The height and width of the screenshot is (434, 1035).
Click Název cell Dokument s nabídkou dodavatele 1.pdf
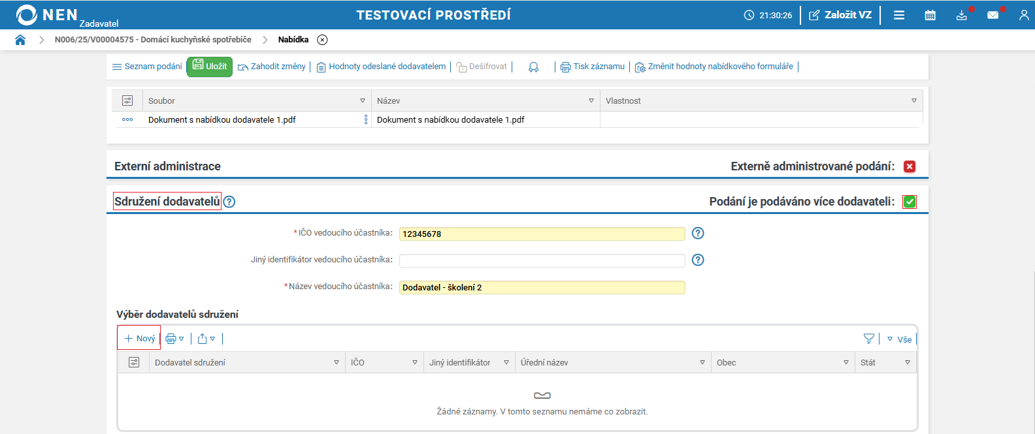click(451, 119)
